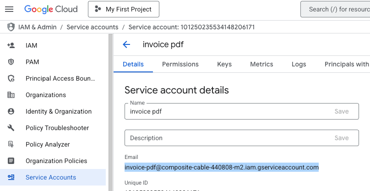Click the Organization Policies list icon

pyautogui.click(x=11, y=161)
